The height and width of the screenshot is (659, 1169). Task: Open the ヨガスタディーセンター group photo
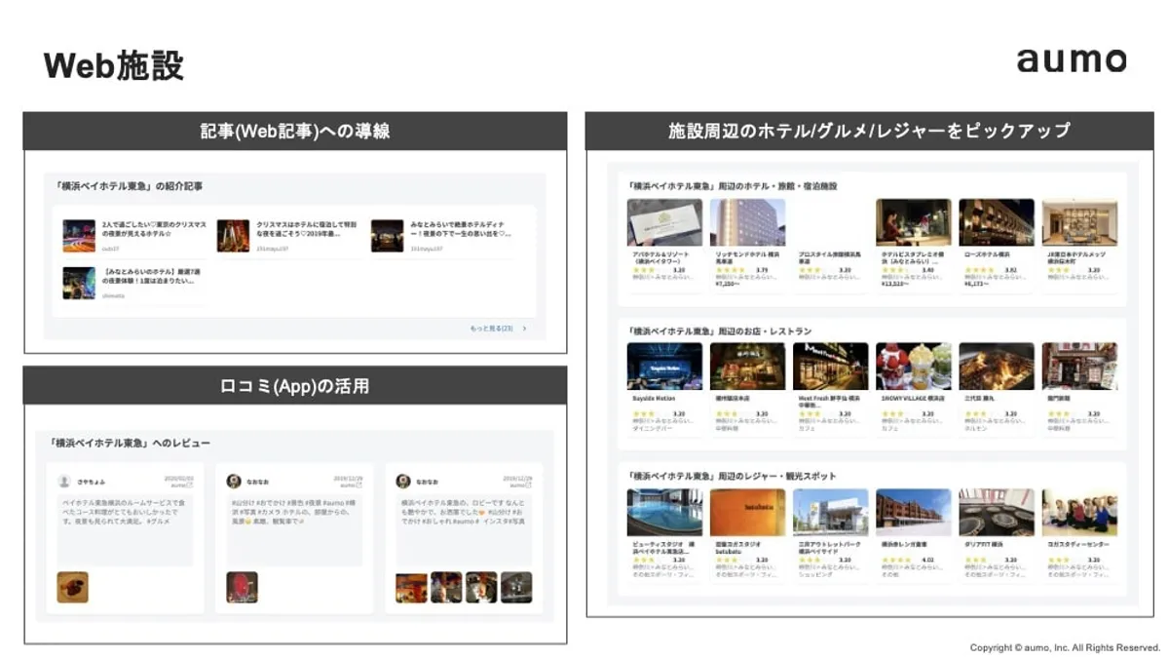(x=1079, y=512)
